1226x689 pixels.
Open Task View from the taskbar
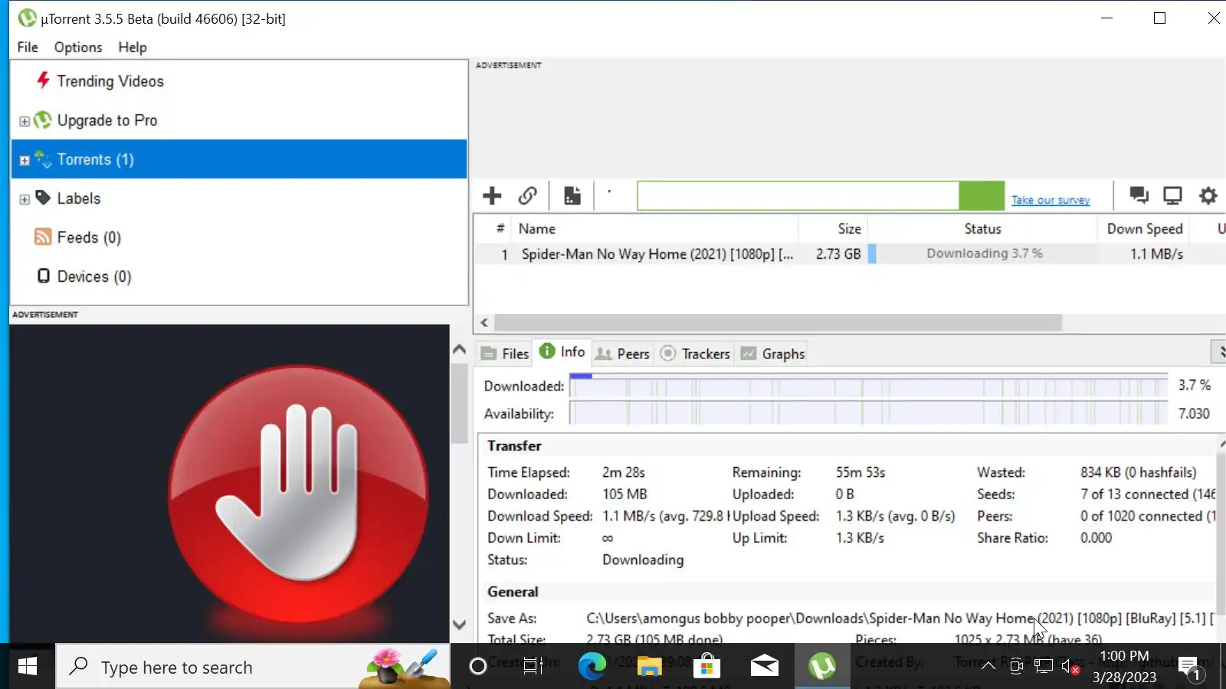[533, 667]
